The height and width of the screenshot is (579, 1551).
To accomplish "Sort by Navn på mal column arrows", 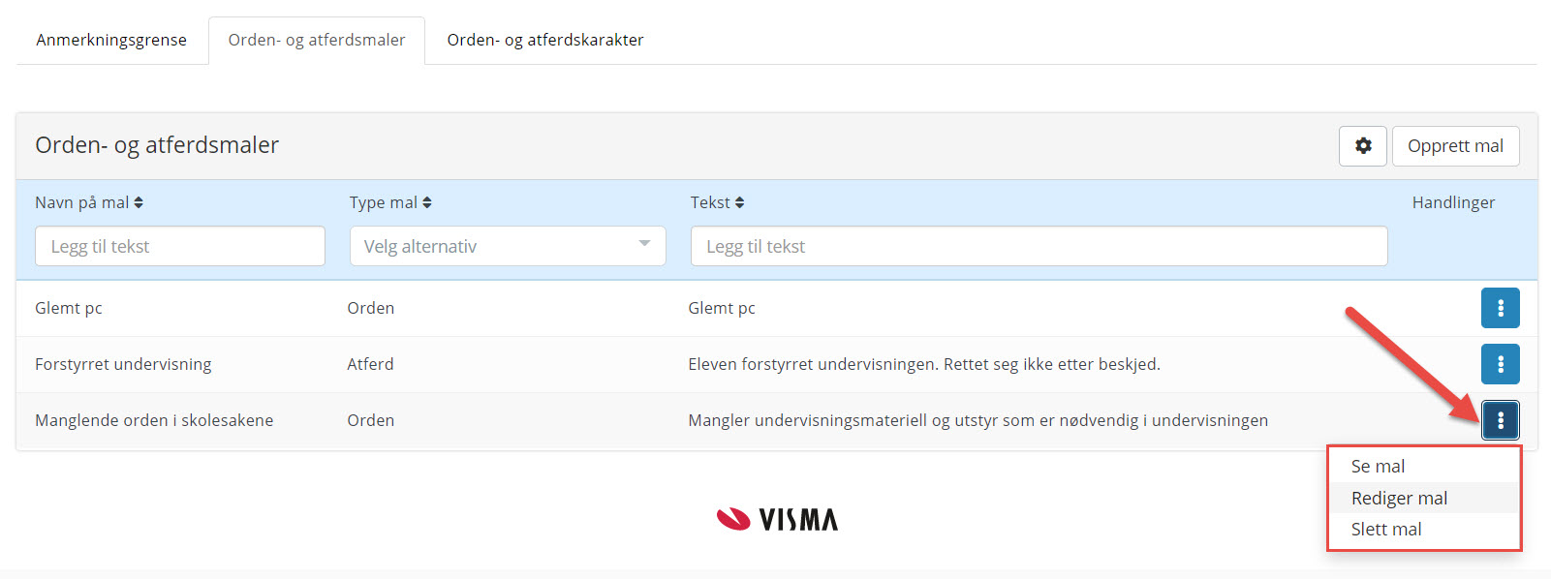I will click(139, 202).
